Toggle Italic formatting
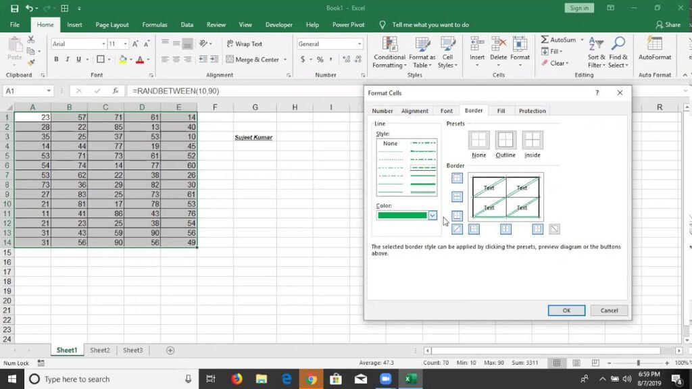Image resolution: width=692 pixels, height=389 pixels. pos(68,59)
